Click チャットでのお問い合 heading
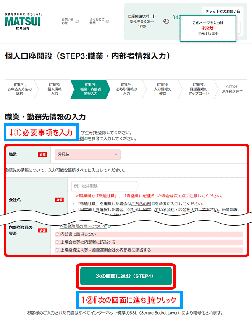 coord(223,11)
